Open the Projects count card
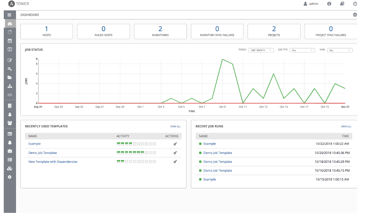Image resolution: width=374 pixels, height=219 pixels. point(274,31)
